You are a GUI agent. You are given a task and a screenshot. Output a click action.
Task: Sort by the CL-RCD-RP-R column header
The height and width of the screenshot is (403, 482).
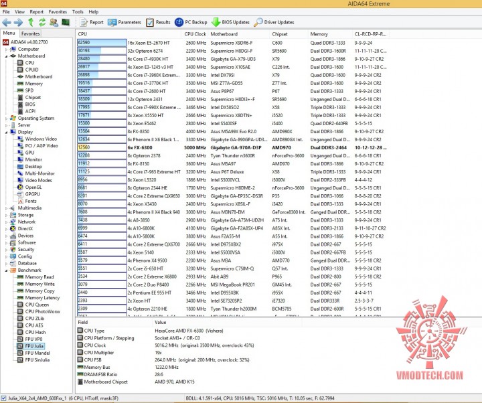pos(371,34)
